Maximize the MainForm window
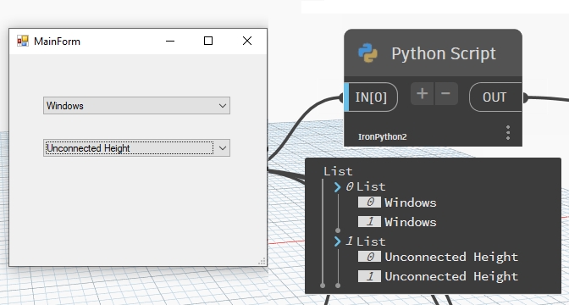Viewport: 569px width, 305px height. 208,41
